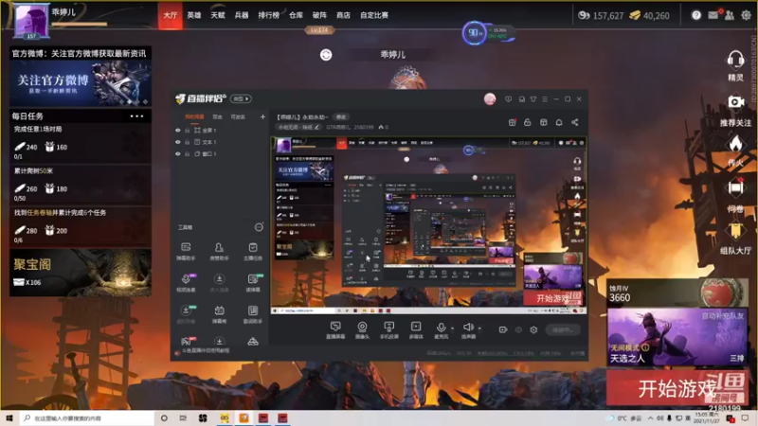Open the 读弹幕 tool icon
The height and width of the screenshot is (426, 758).
click(253, 282)
